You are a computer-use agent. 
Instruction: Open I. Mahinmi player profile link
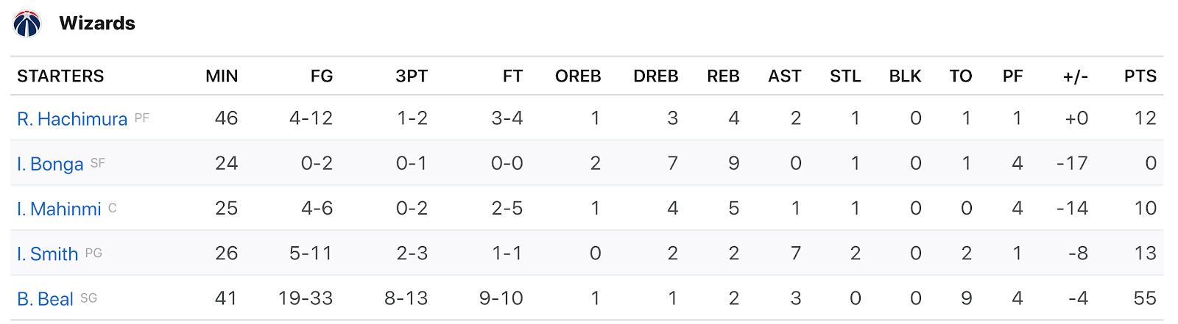click(x=59, y=209)
